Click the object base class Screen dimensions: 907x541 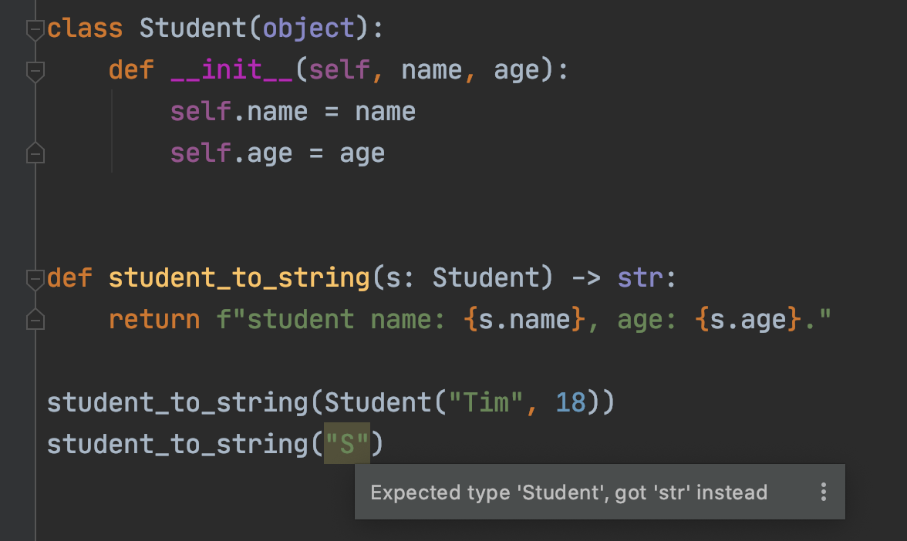(309, 29)
